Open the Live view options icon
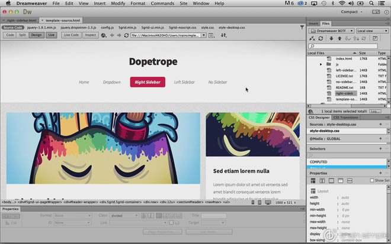This screenshot has height=244, width=391. click(211, 35)
